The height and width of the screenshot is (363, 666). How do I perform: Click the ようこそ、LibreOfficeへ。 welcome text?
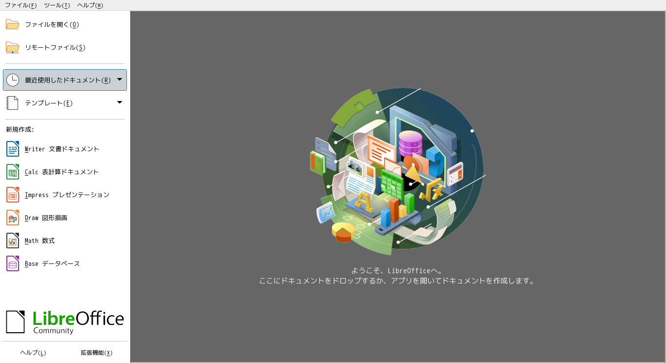point(397,270)
